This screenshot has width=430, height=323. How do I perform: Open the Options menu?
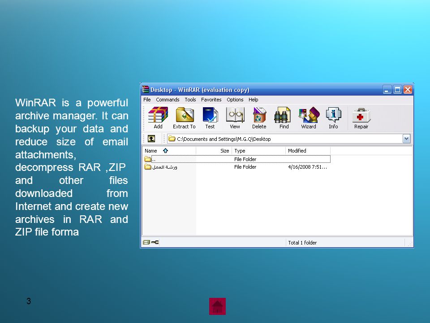click(x=235, y=100)
